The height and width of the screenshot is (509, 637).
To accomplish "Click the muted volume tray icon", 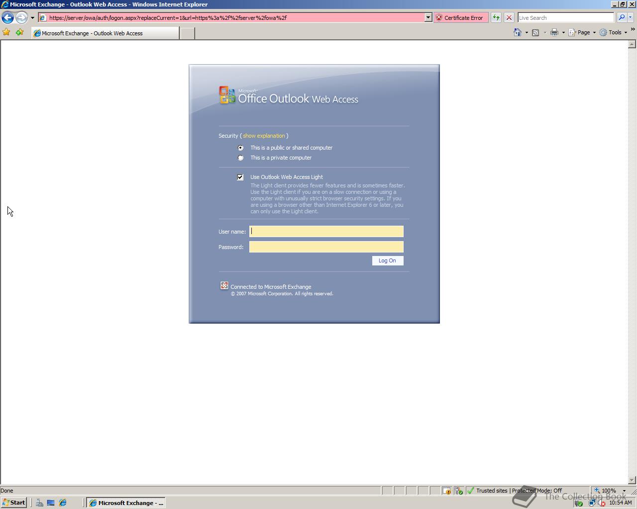I will [x=601, y=503].
